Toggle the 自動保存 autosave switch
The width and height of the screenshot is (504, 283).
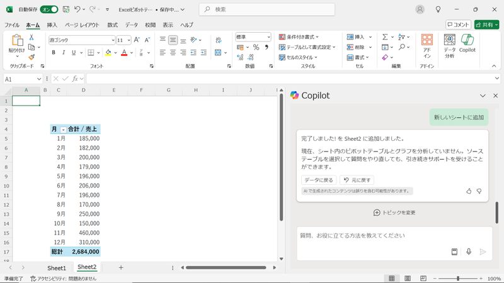pos(49,9)
